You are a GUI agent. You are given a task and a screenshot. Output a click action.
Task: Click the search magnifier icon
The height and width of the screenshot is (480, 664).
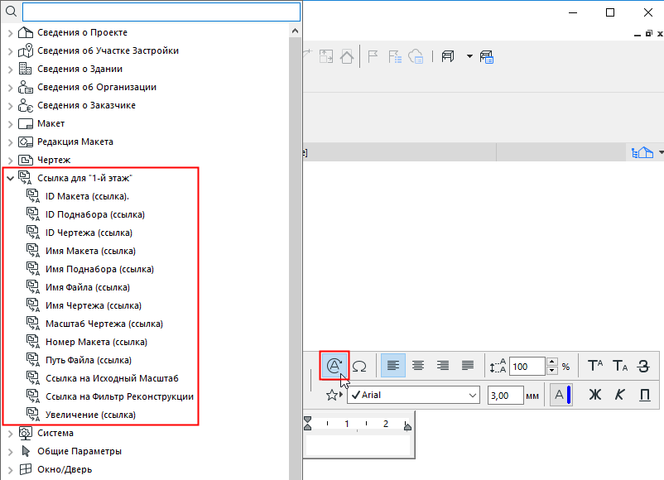11,12
